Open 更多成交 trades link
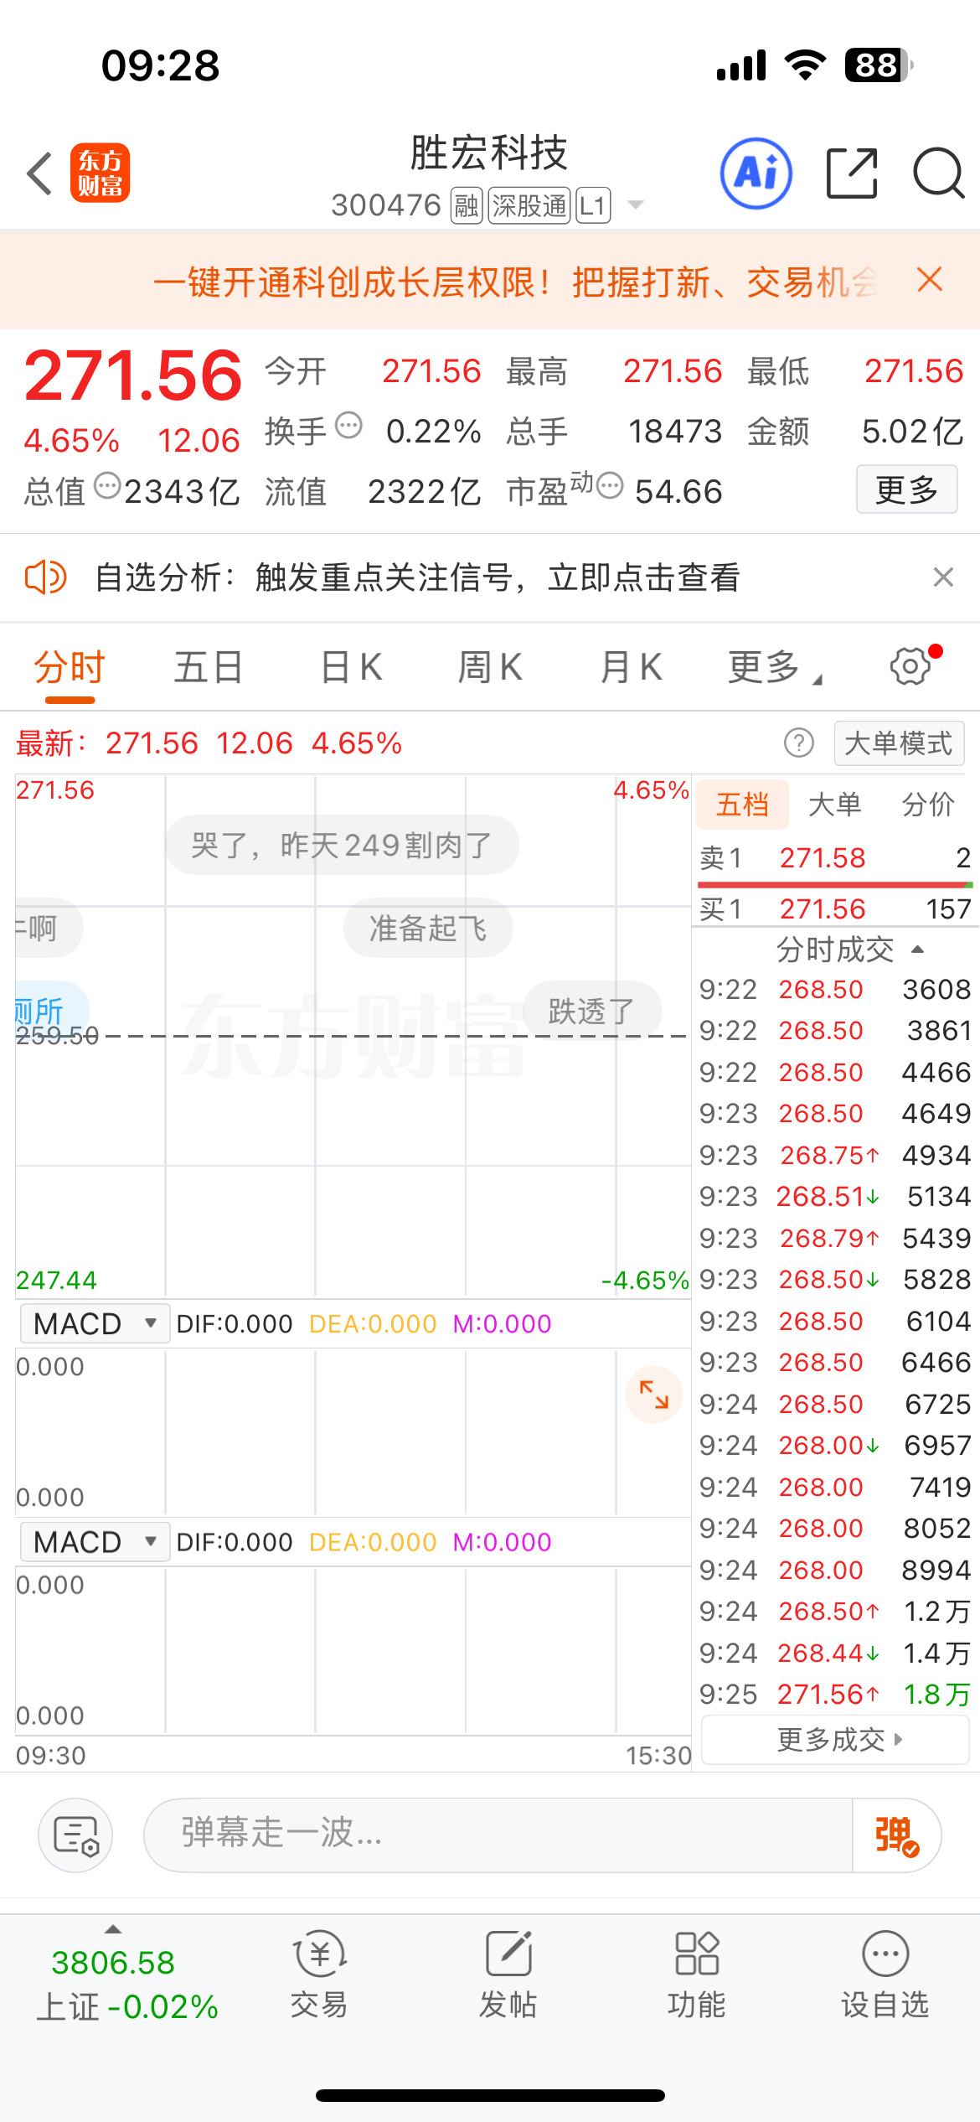The width and height of the screenshot is (980, 2122). [835, 1740]
